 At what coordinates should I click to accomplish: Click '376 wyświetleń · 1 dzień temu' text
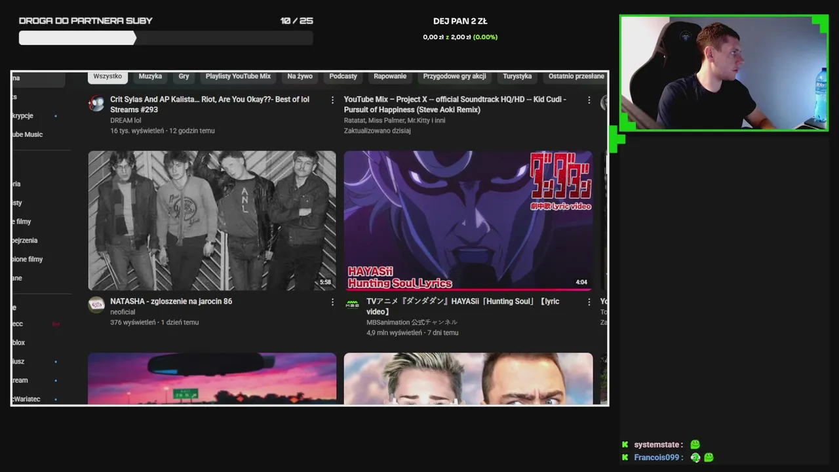(154, 323)
